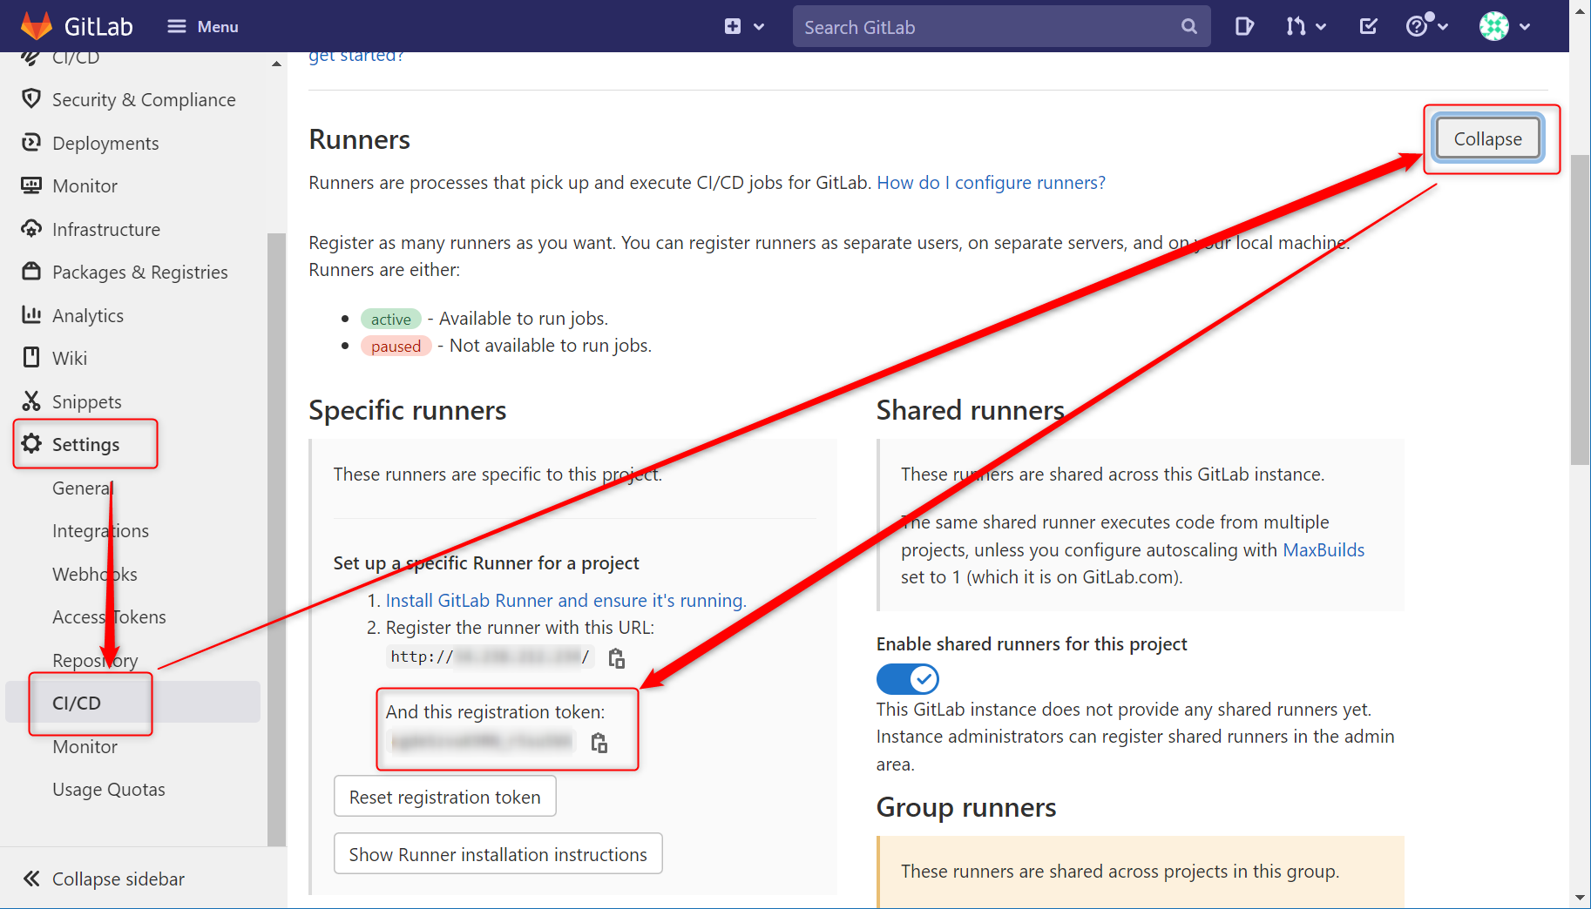Click the Snippets scissors icon
This screenshot has width=1591, height=909.
coord(31,401)
